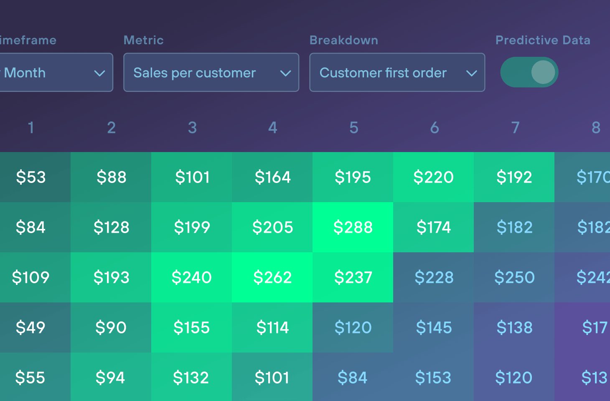
Task: Click the $262 heatmap cell
Action: pyautogui.click(x=272, y=277)
